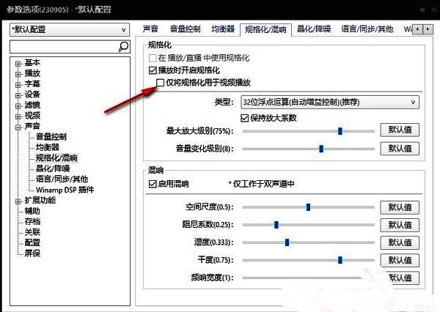Expand the 滤镜 tree node
This screenshot has width=440, height=312.
pos(18,106)
